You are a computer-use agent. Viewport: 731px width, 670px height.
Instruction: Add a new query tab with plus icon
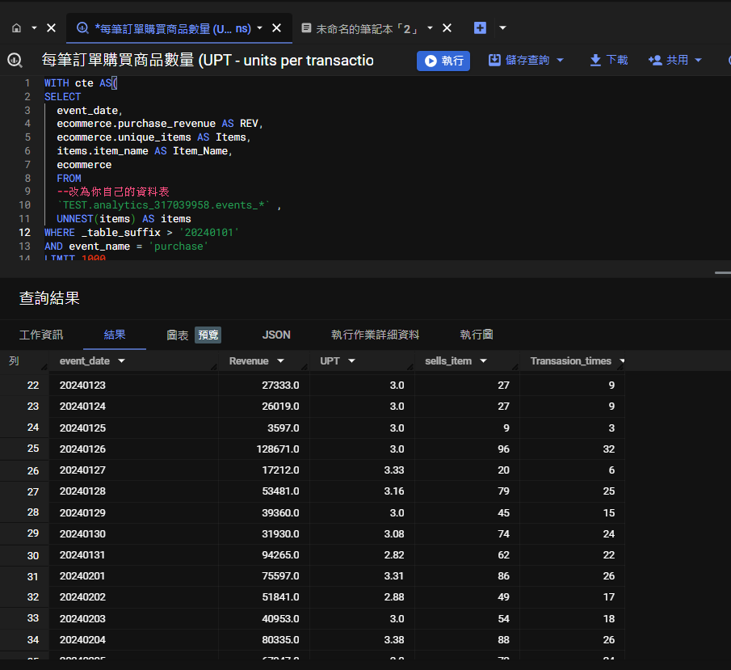480,28
